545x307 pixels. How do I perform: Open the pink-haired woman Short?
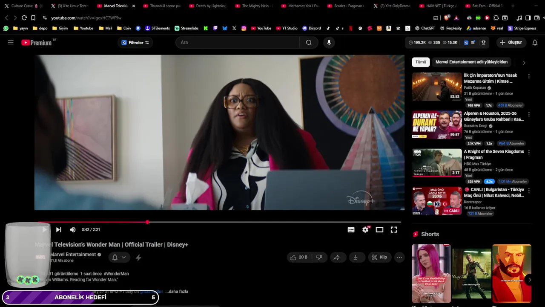(x=431, y=273)
